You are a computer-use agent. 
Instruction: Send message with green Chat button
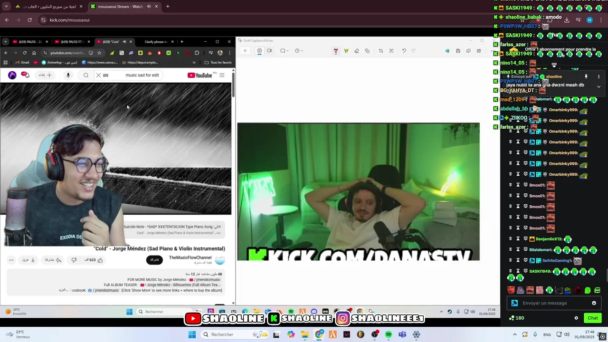point(592,318)
